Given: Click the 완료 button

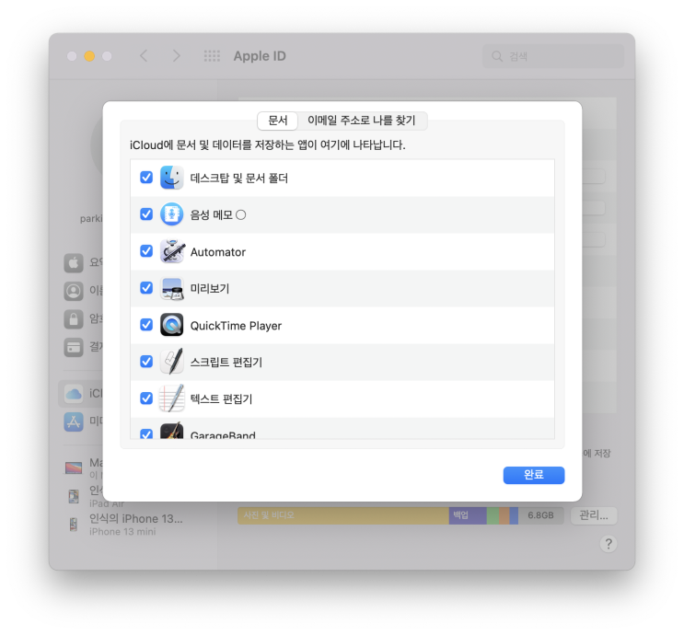Looking at the screenshot, I should [x=534, y=475].
